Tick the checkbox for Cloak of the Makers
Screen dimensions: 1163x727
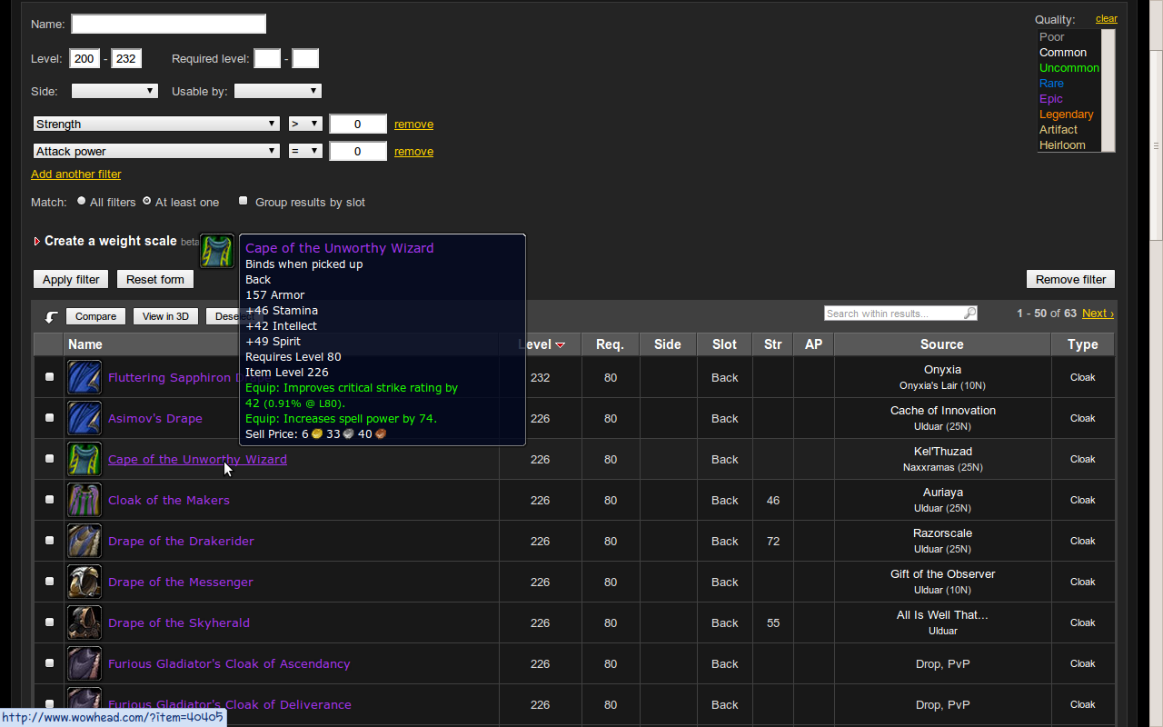tap(49, 500)
